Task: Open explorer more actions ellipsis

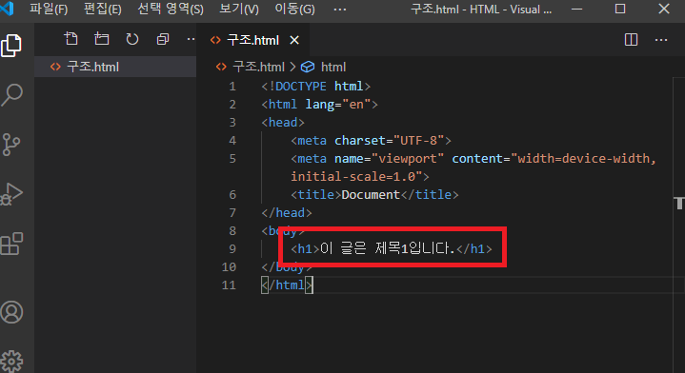Action: click(191, 39)
